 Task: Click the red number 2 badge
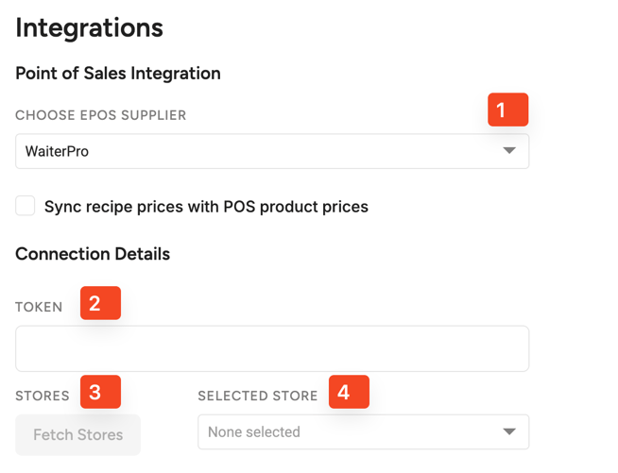100,303
